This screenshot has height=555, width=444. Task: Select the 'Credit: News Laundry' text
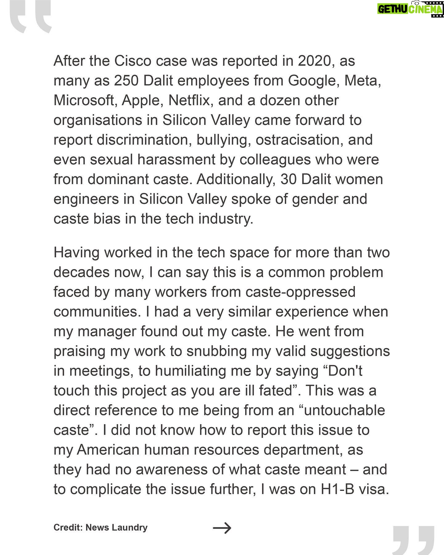pos(101,528)
